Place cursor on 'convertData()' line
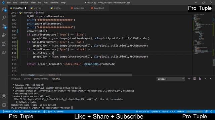This screenshot has height=120, width=215. pos(37,31)
